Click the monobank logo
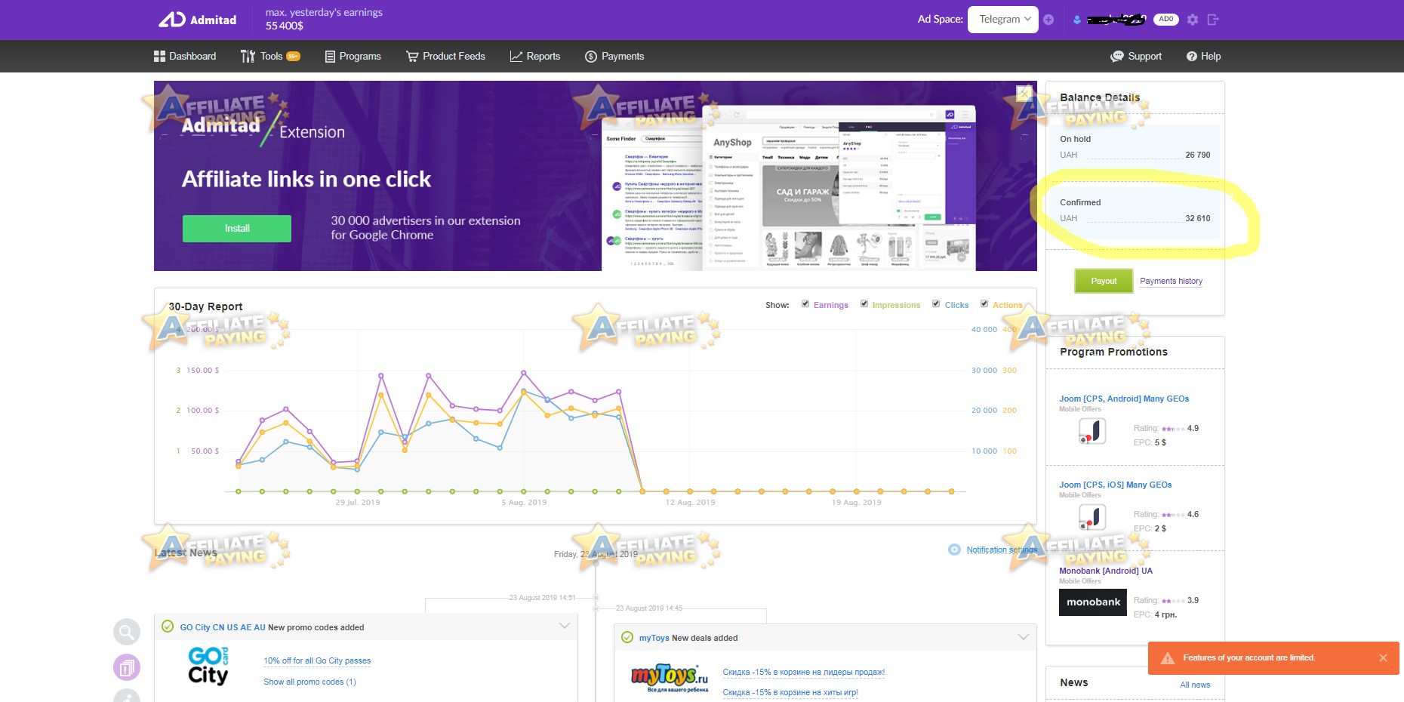Screen dimensions: 1404x702 [1093, 602]
